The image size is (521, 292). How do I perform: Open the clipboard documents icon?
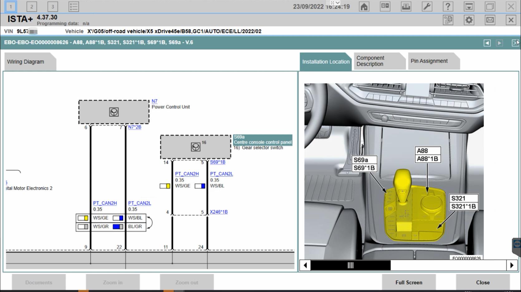(x=448, y=20)
